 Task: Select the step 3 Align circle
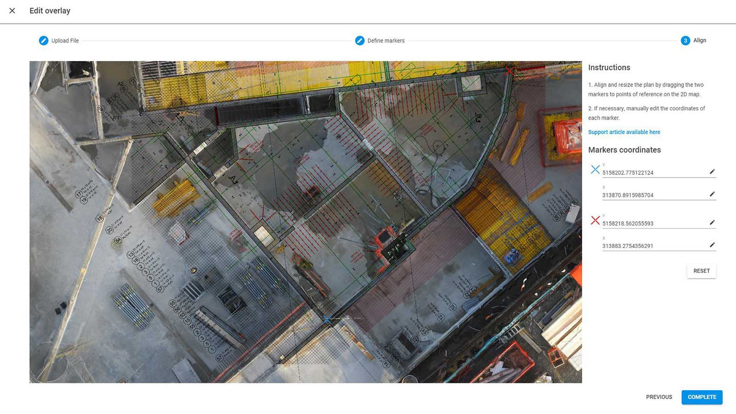tap(685, 41)
